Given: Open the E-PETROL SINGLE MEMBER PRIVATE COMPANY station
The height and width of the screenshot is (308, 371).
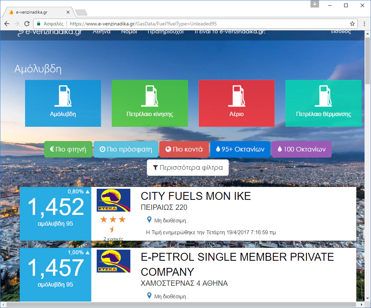Looking at the screenshot, I should point(237,264).
